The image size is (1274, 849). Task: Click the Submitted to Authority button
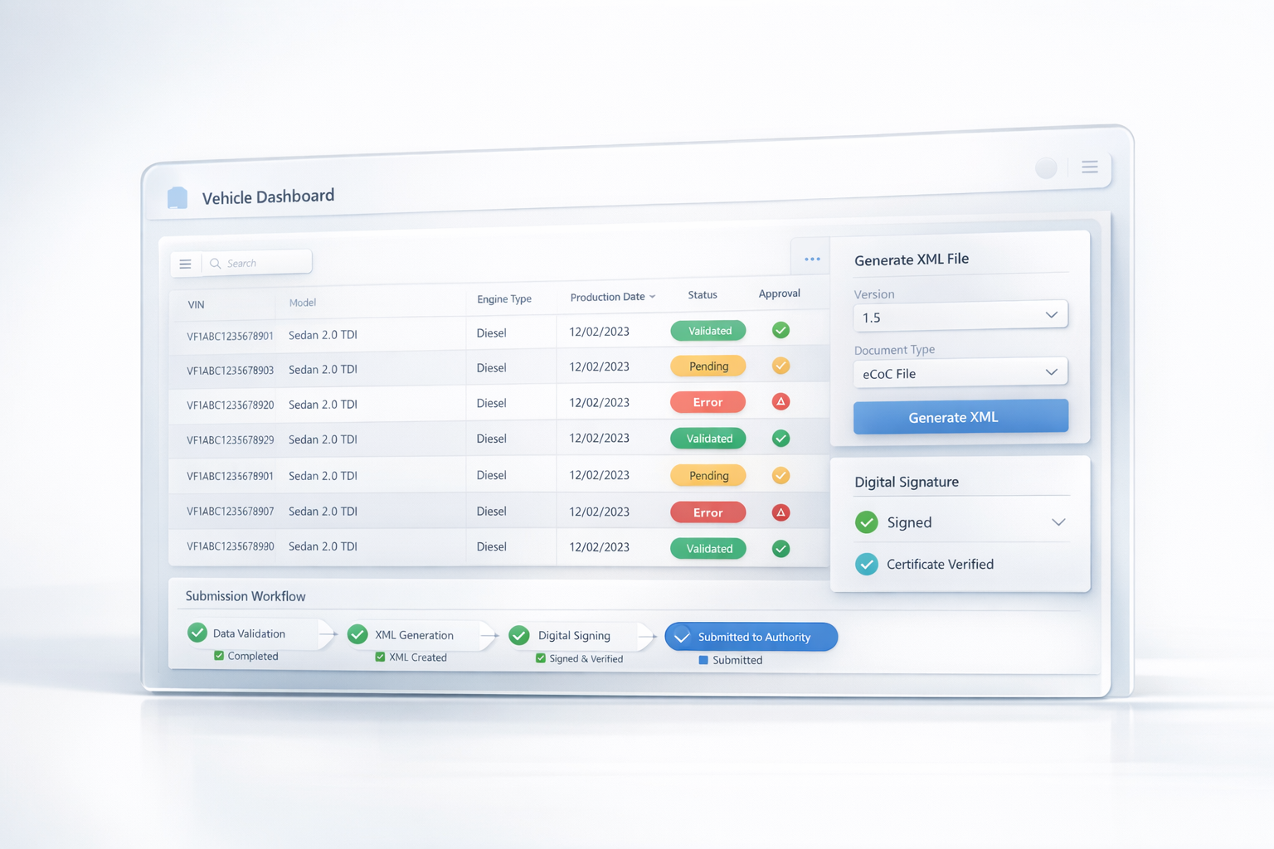[751, 637]
